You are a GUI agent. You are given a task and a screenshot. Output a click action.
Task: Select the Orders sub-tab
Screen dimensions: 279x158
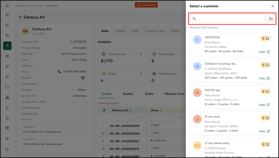coord(107,94)
